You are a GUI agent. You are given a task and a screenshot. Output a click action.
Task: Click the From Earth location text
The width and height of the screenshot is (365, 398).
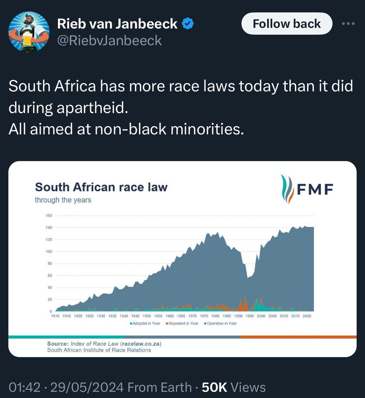tap(159, 387)
